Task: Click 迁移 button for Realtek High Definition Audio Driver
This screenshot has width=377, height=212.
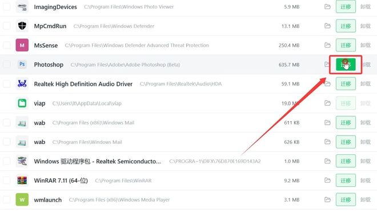Action: pos(346,84)
